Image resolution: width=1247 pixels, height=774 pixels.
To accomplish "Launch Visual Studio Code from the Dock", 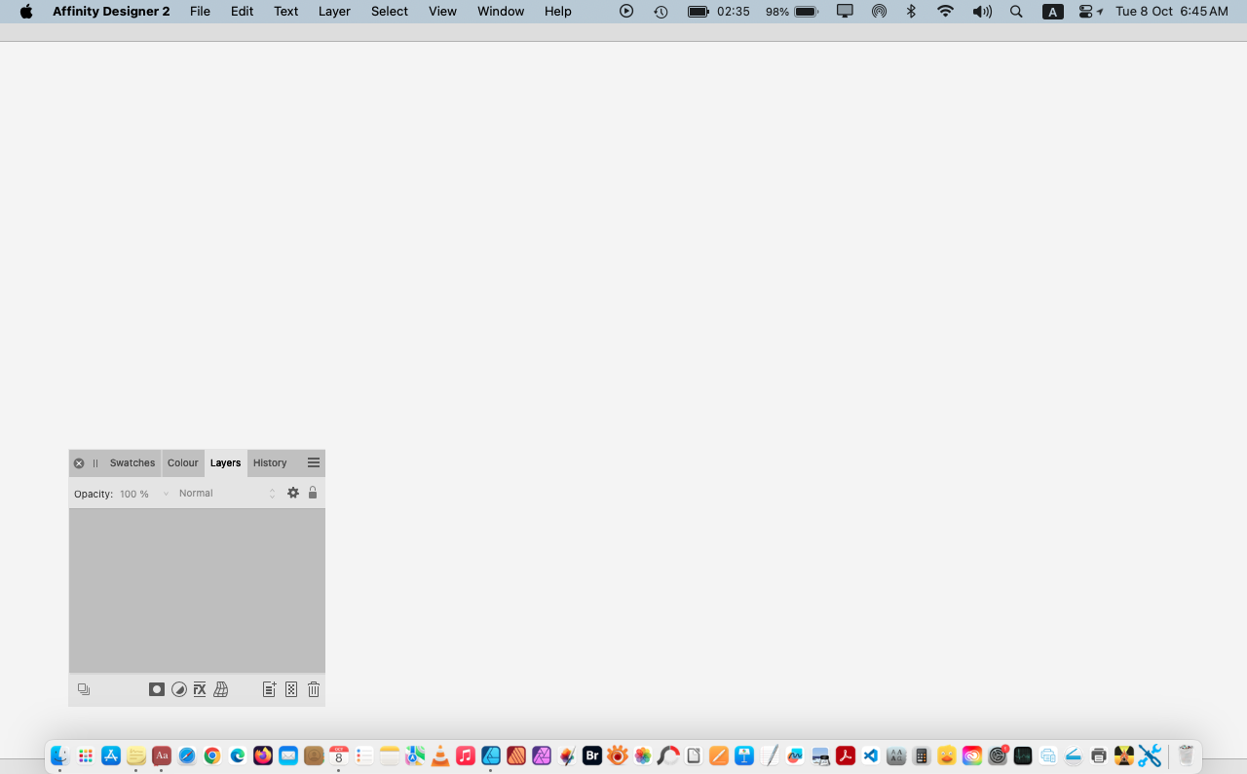I will click(x=870, y=755).
